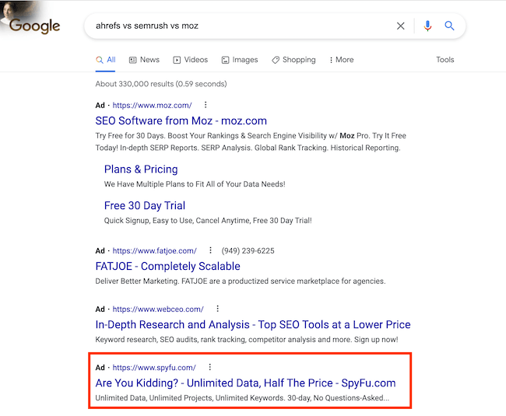Switch to the Videos tab

[191, 60]
